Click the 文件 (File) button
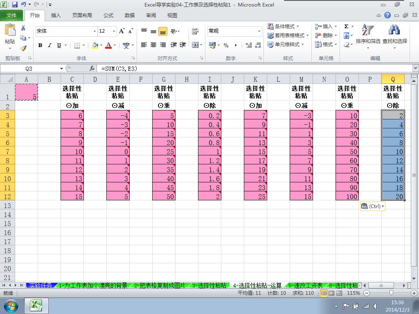The height and width of the screenshot is (314, 419). click(12, 16)
